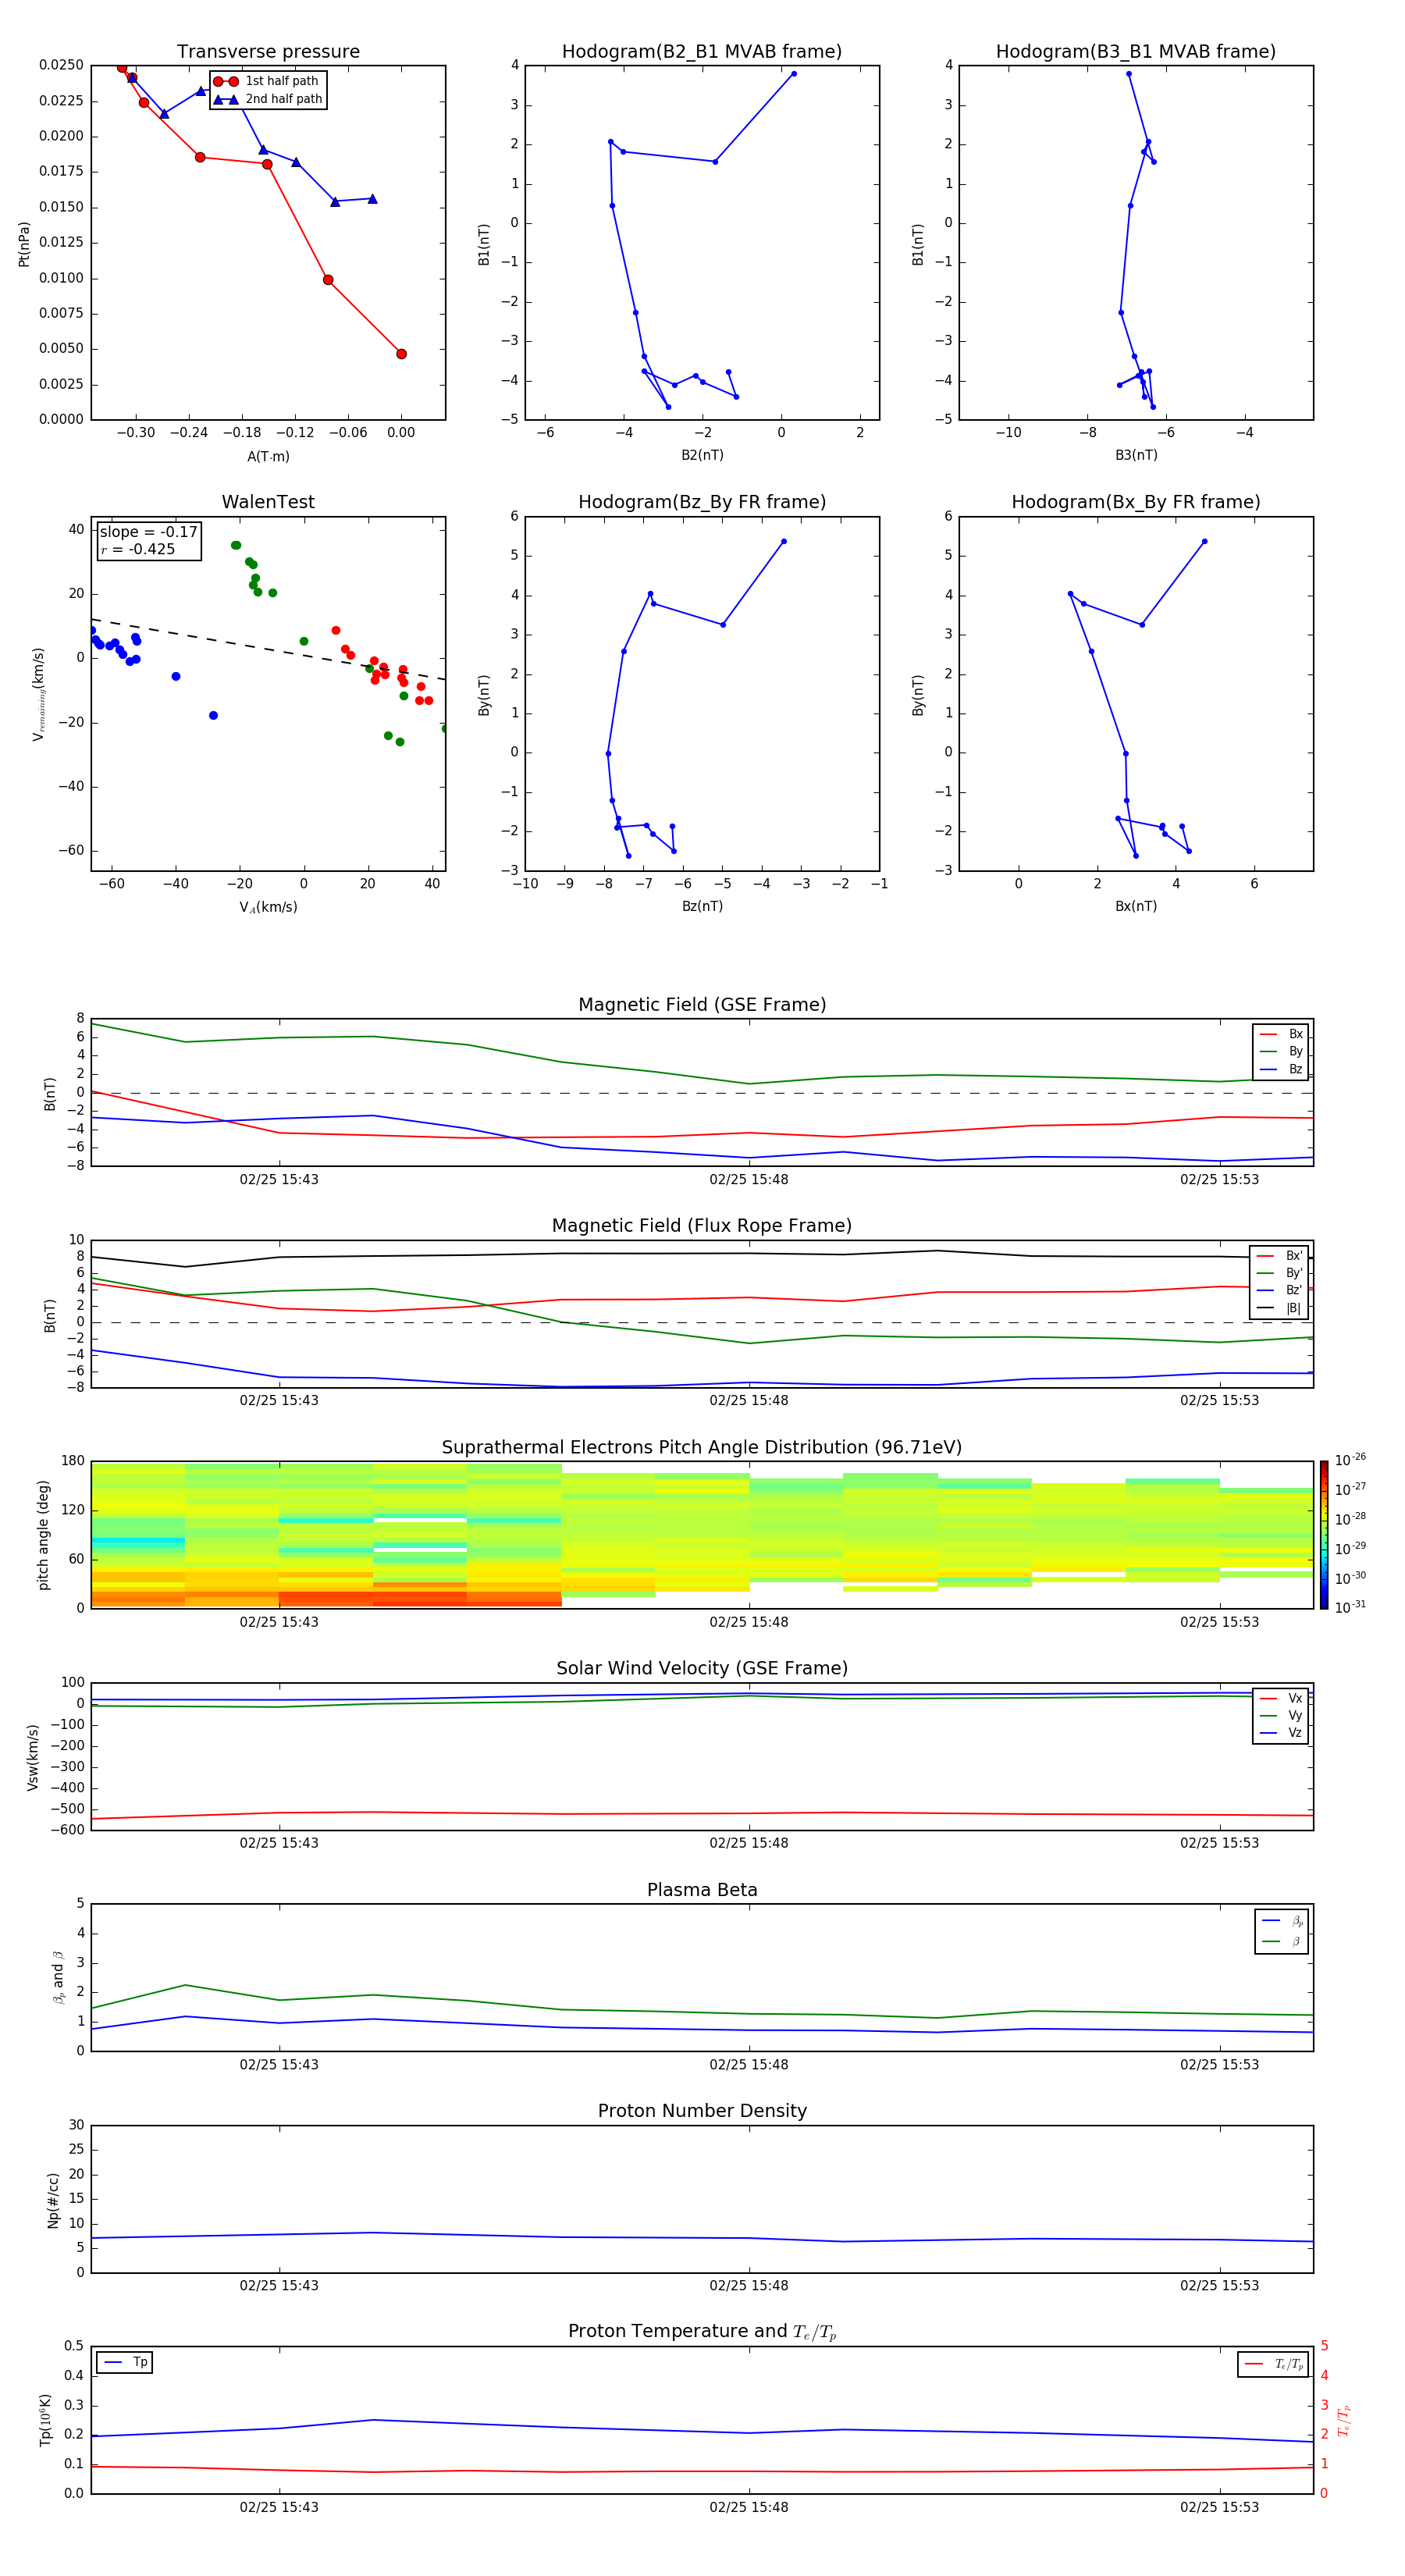
Task: Click the 'V_A(km/s)' axis label
Action: 268,907
